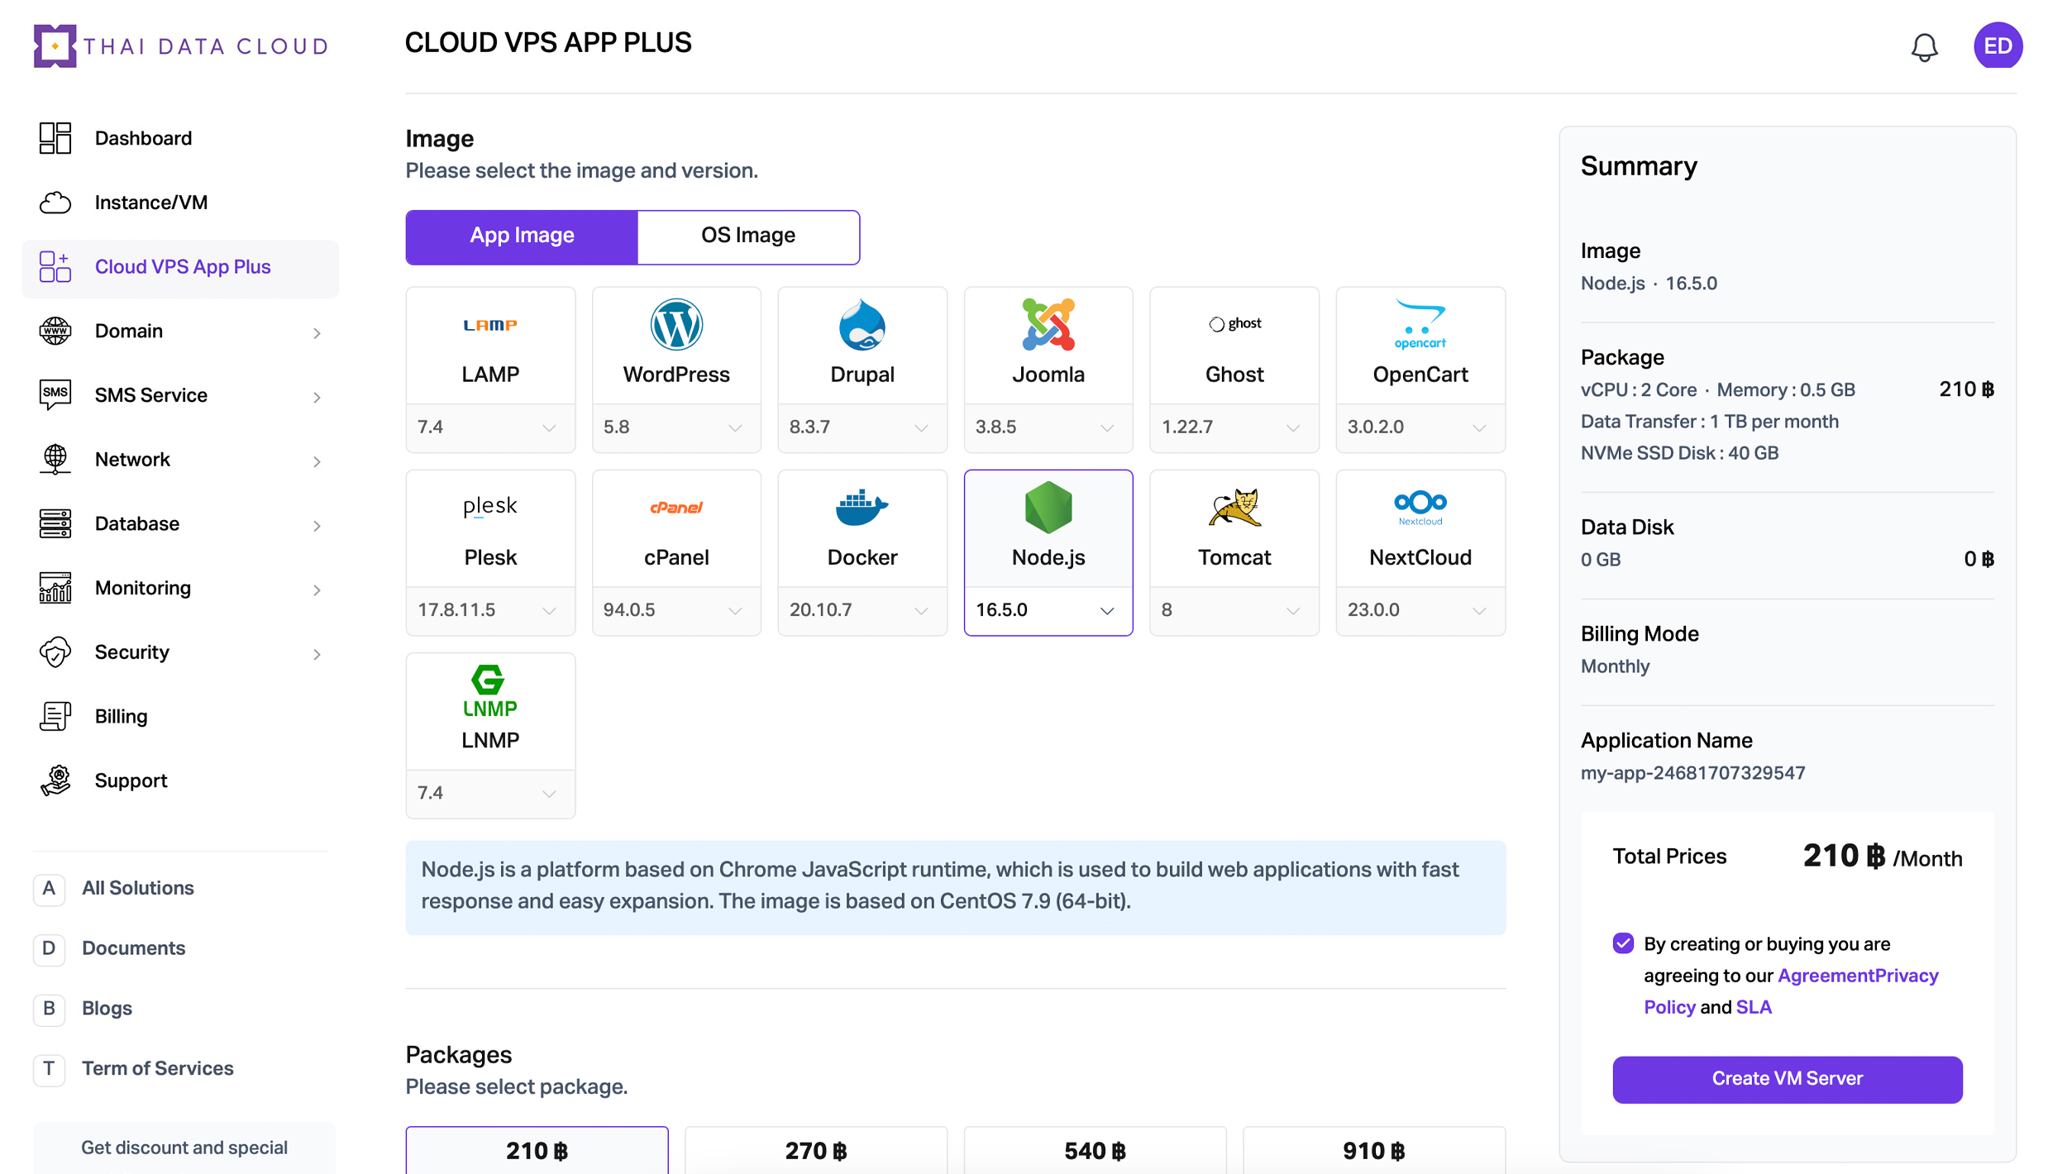
Task: Switch to the App Image tab
Action: point(522,236)
